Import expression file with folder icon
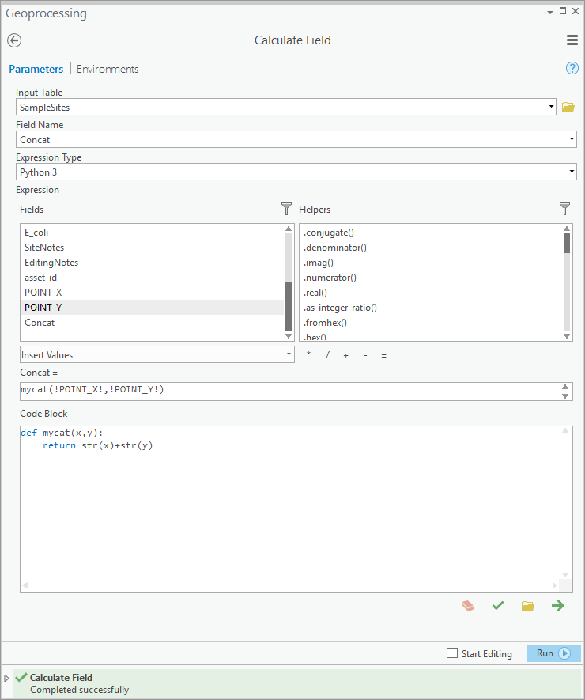 pos(528,606)
